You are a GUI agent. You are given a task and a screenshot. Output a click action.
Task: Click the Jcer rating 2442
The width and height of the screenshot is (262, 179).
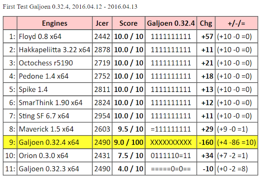[x=102, y=37]
